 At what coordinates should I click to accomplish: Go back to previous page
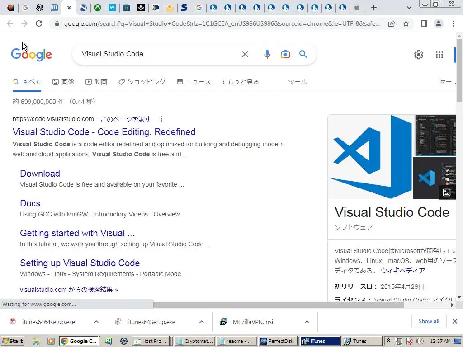click(10, 23)
